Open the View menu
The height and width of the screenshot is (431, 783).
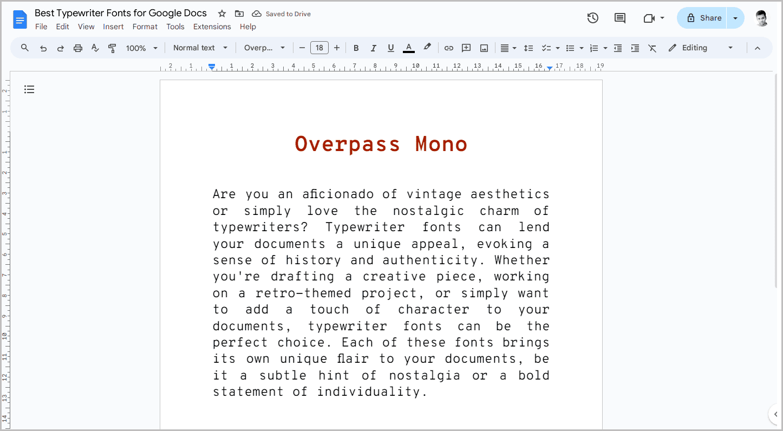[86, 27]
